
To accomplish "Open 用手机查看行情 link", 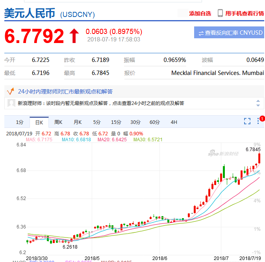I will 245,13.
